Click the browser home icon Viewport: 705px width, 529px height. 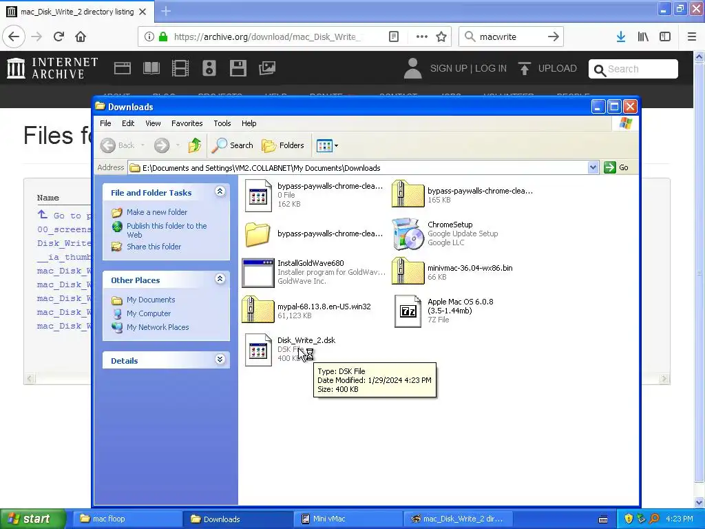81,37
